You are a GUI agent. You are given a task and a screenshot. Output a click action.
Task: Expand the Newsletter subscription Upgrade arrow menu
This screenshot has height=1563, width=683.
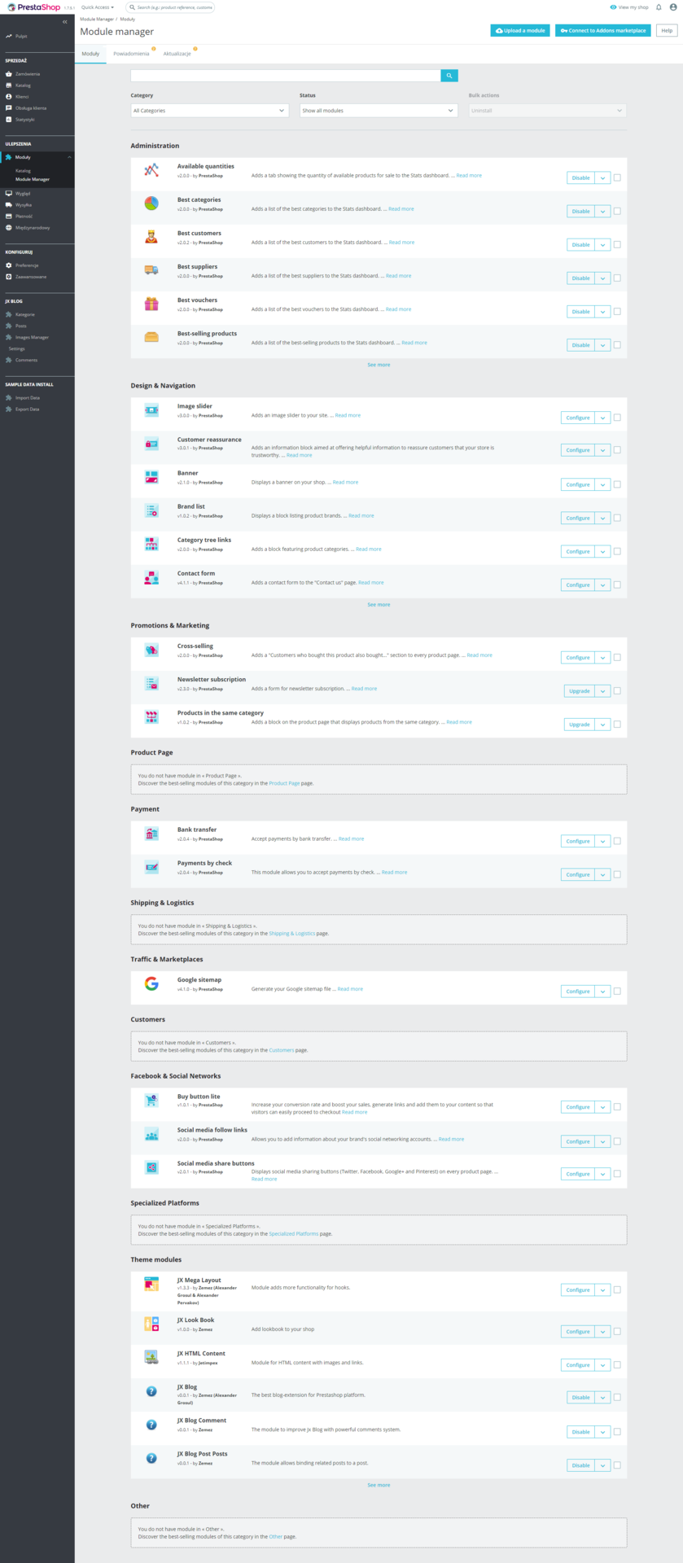pos(603,691)
